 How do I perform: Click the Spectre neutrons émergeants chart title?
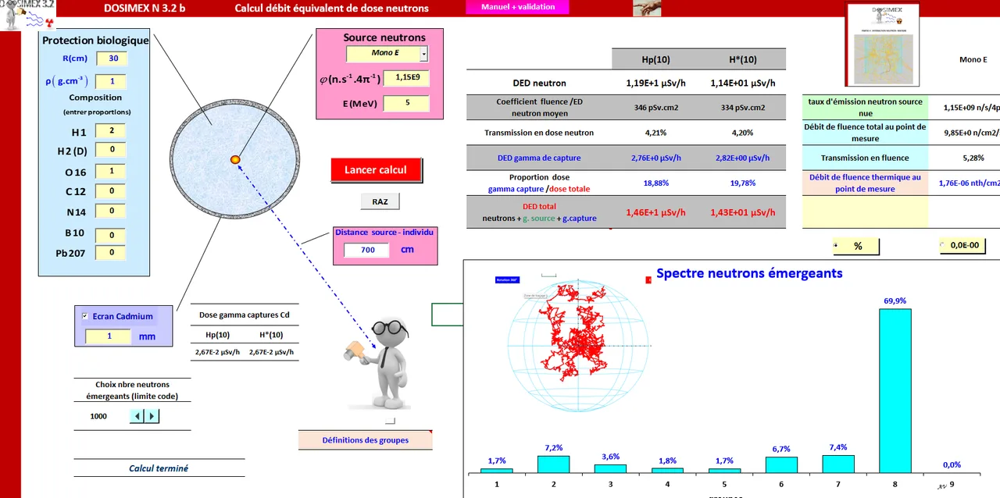pos(749,273)
